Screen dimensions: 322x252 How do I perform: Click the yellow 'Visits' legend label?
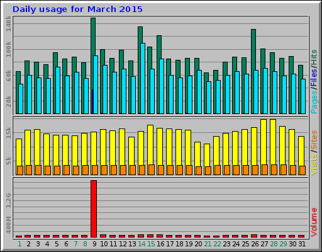[314, 164]
